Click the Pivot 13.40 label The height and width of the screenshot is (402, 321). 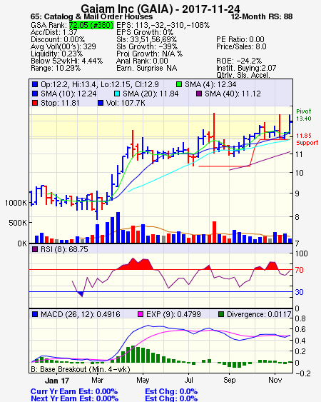point(304,115)
